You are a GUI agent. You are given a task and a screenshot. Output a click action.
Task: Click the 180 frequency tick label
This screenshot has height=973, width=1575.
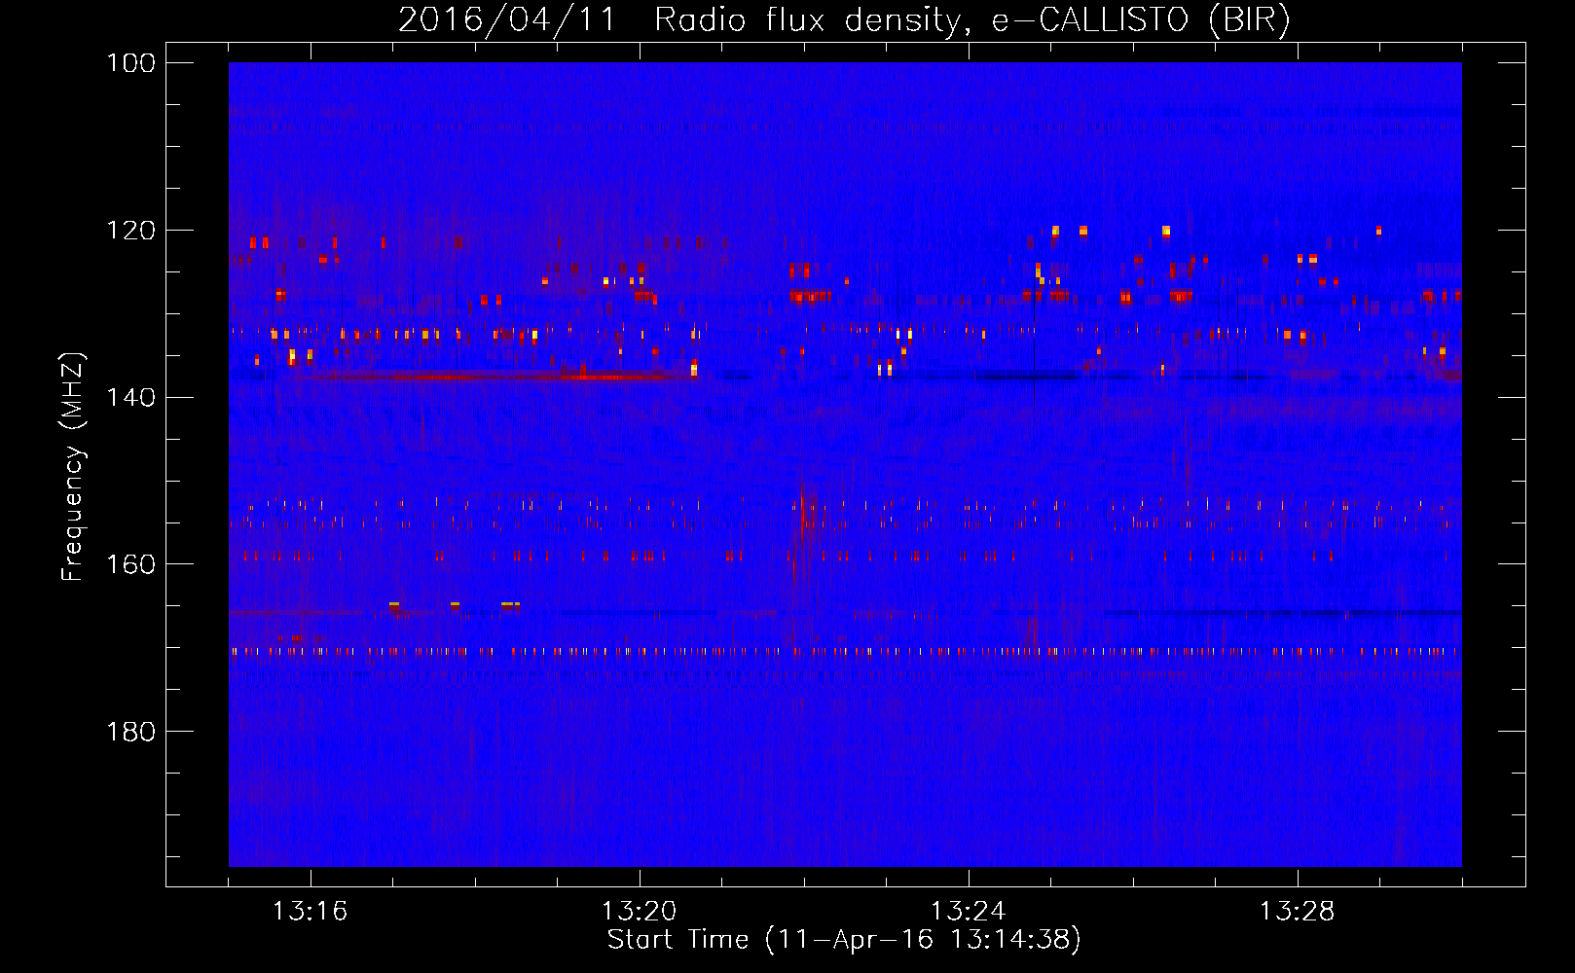pyautogui.click(x=130, y=732)
